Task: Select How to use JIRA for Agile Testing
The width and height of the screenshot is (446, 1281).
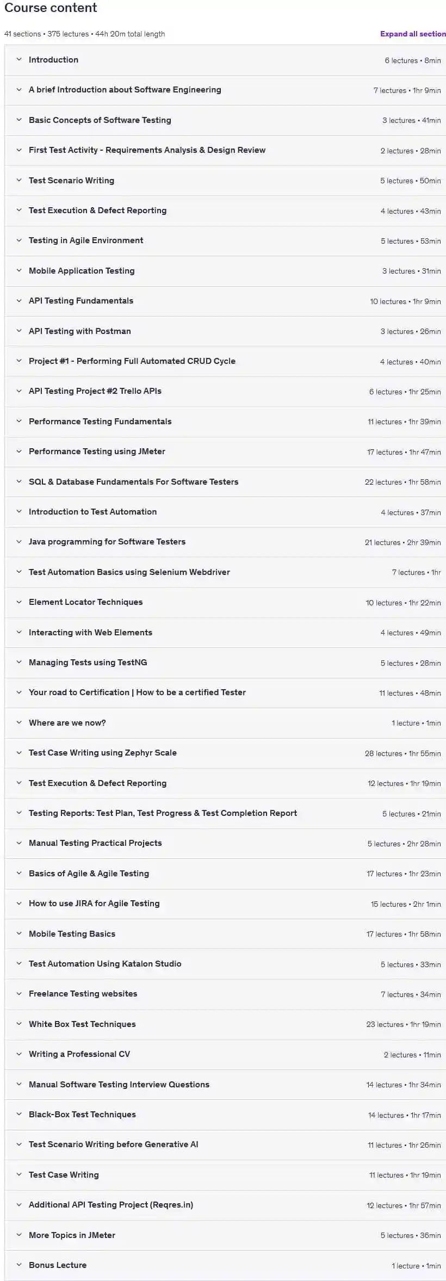Action: coord(94,903)
